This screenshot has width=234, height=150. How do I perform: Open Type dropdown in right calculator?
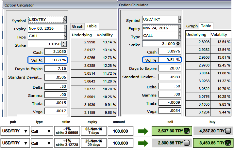179,36
